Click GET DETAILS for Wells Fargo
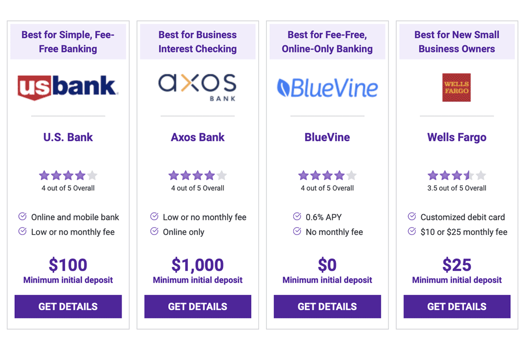The image size is (525, 350). click(x=457, y=306)
